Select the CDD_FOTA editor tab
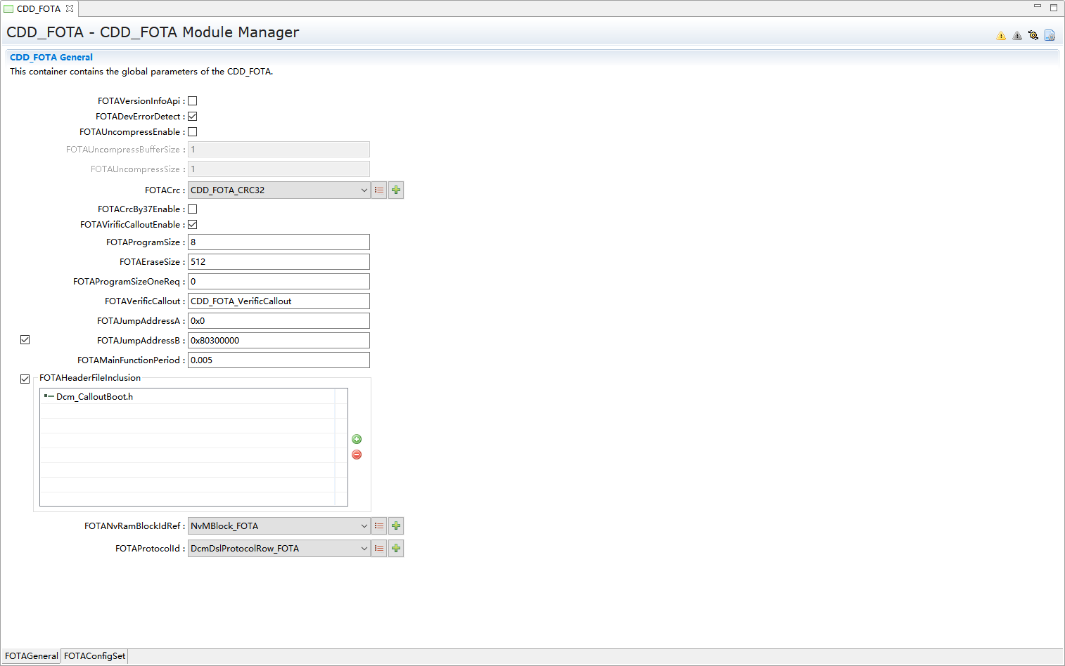Image resolution: width=1065 pixels, height=666 pixels. coord(39,8)
